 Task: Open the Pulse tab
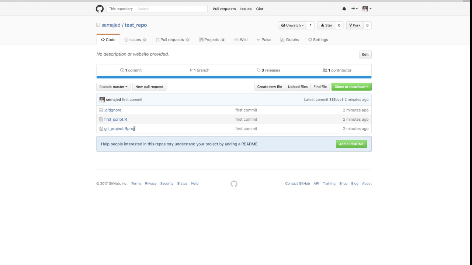[264, 40]
